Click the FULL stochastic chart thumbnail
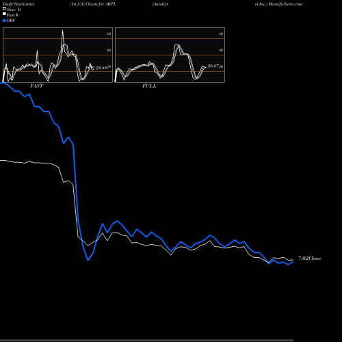342x342 pixels. coord(170,55)
